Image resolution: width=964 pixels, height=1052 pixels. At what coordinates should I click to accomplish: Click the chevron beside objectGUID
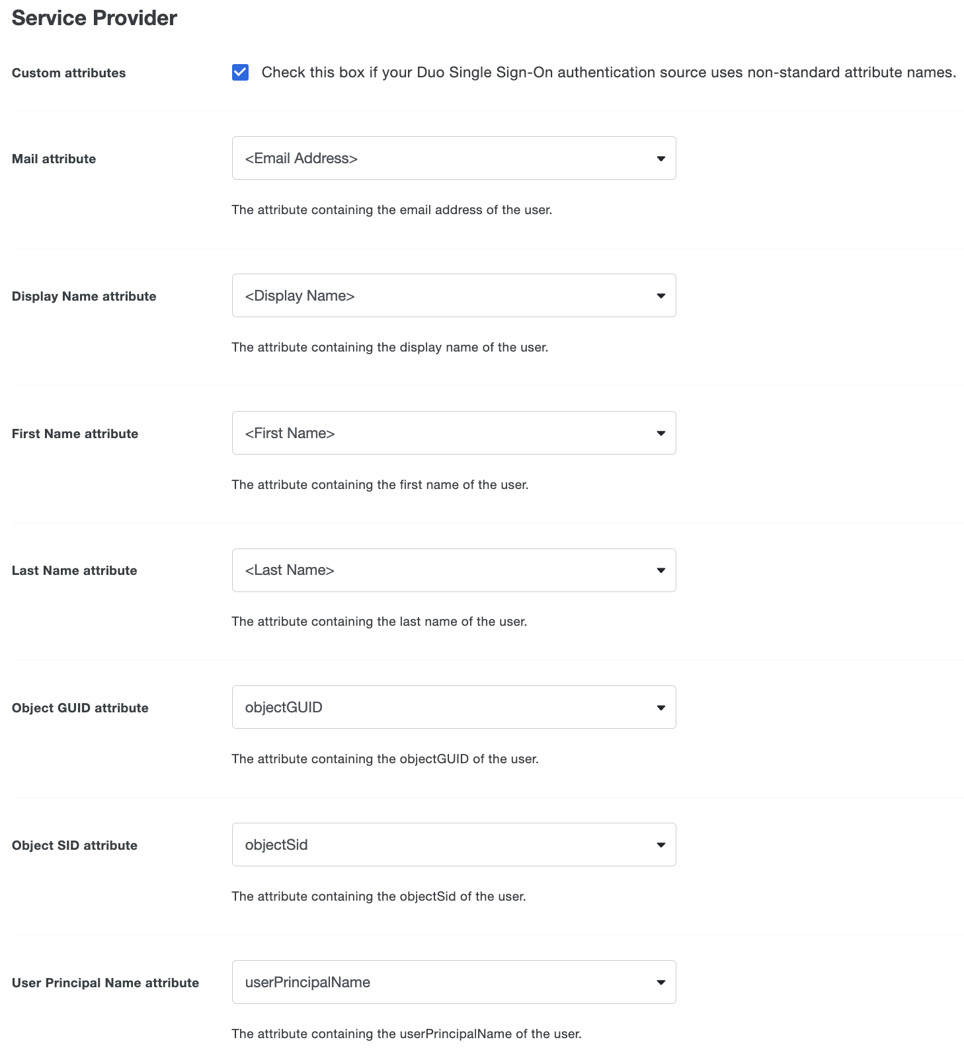(661, 707)
